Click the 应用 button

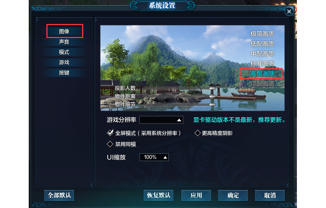(x=196, y=195)
